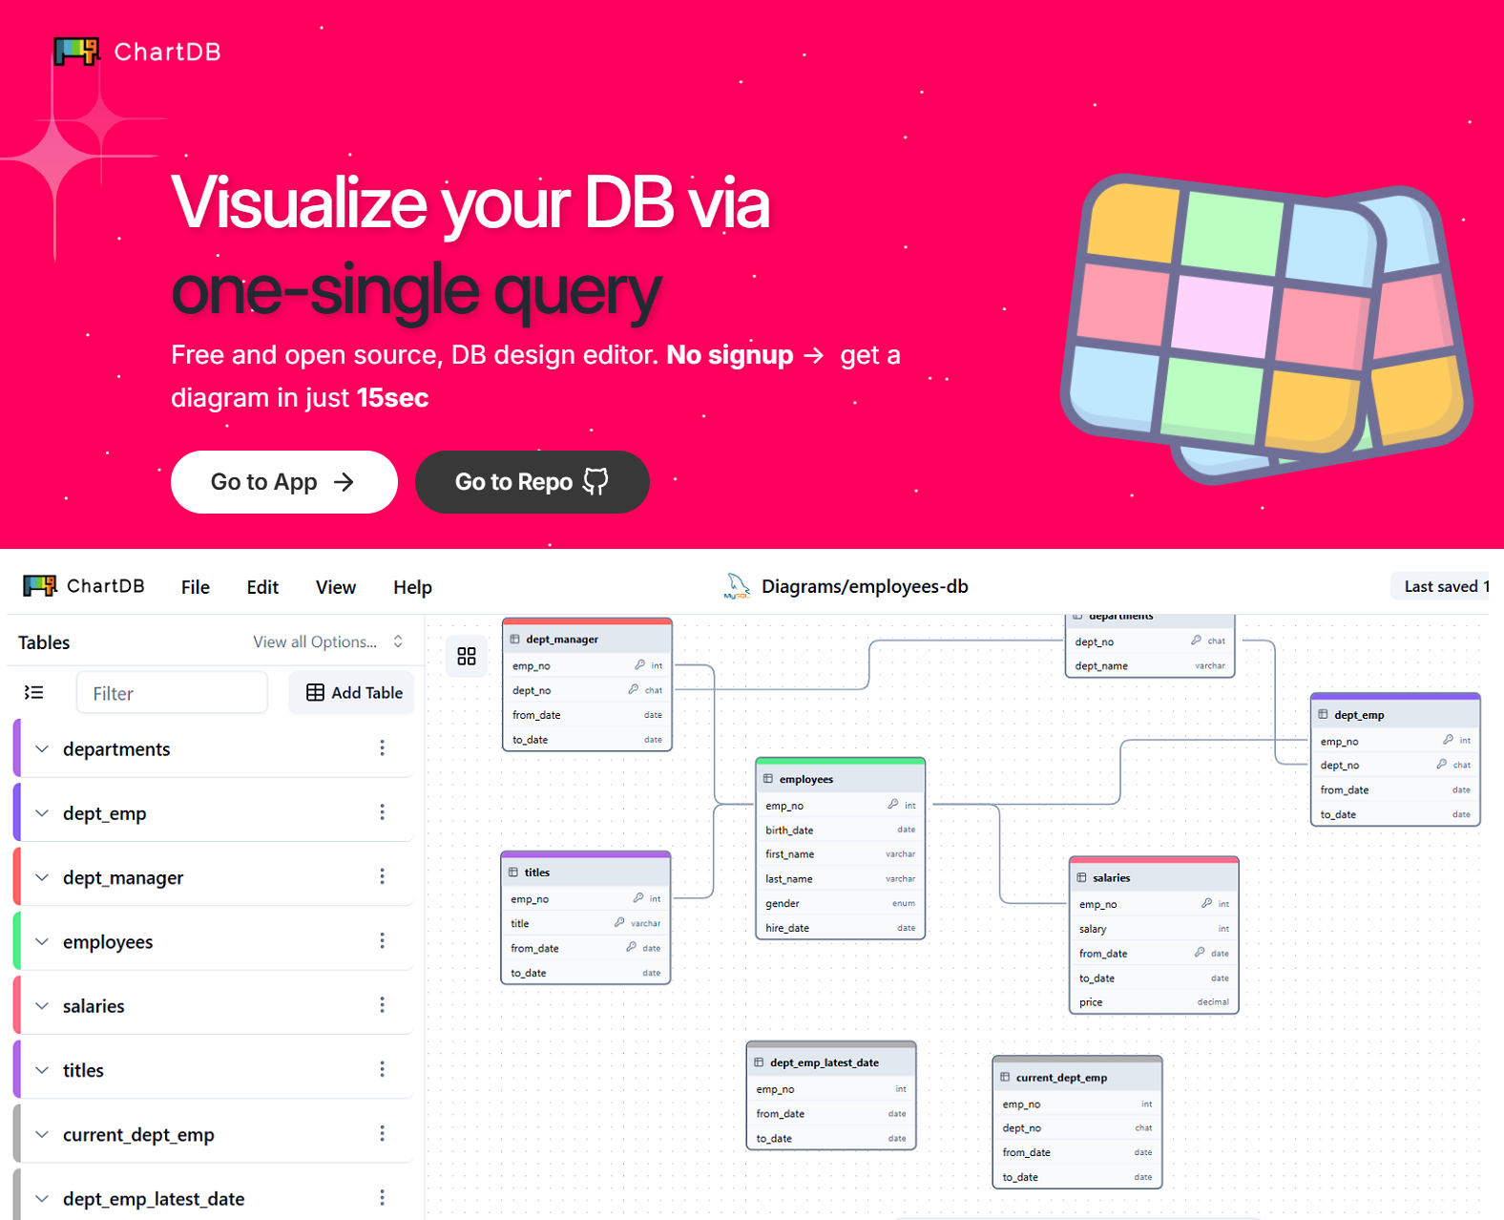Click the arrow icon on Go to App
Viewport: 1504px width, 1220px height.
(x=344, y=482)
